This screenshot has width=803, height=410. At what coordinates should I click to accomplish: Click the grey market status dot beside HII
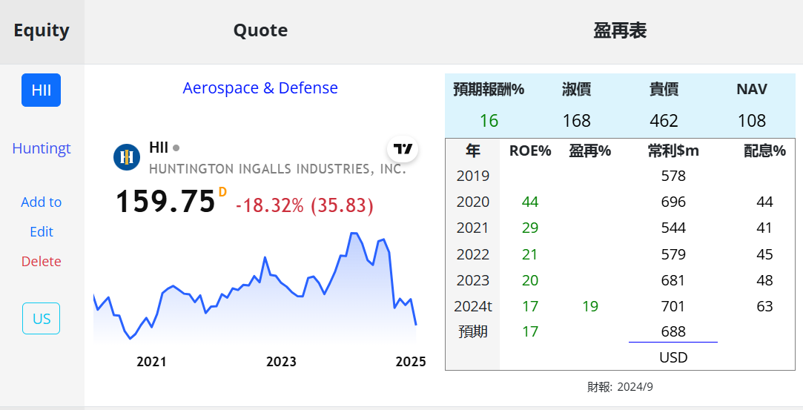point(176,148)
